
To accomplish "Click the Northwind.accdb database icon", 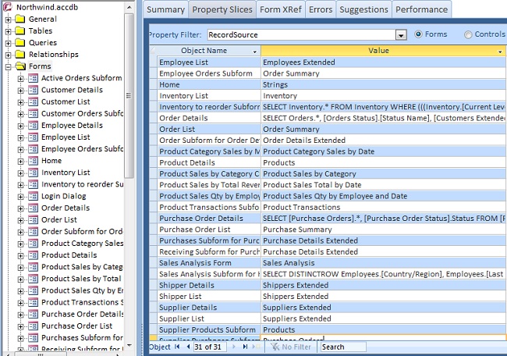I will [9, 7].
